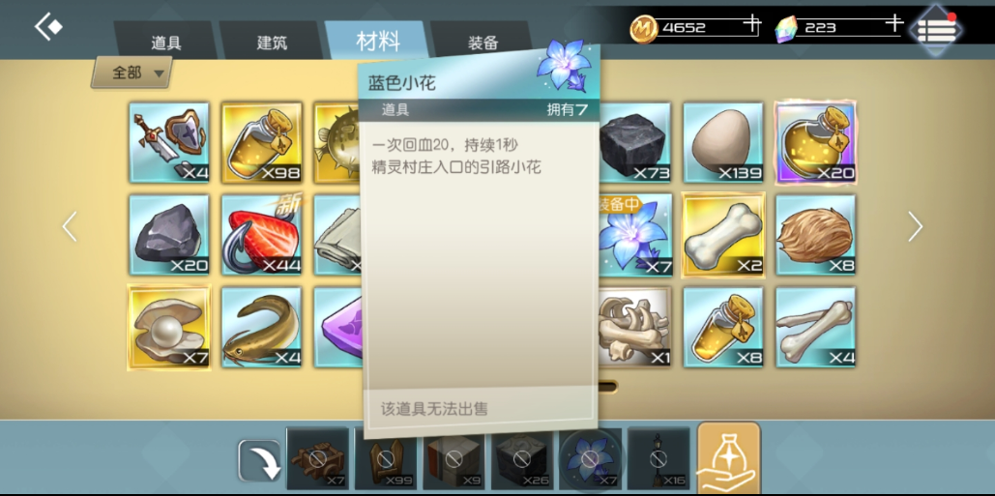Tap the back arrow icon

click(x=48, y=27)
